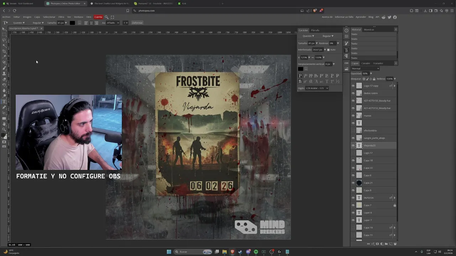Screen dimensions: 456x256
Task: Toggle fullscreen icon in menu bar
Action: [x=112, y=17]
